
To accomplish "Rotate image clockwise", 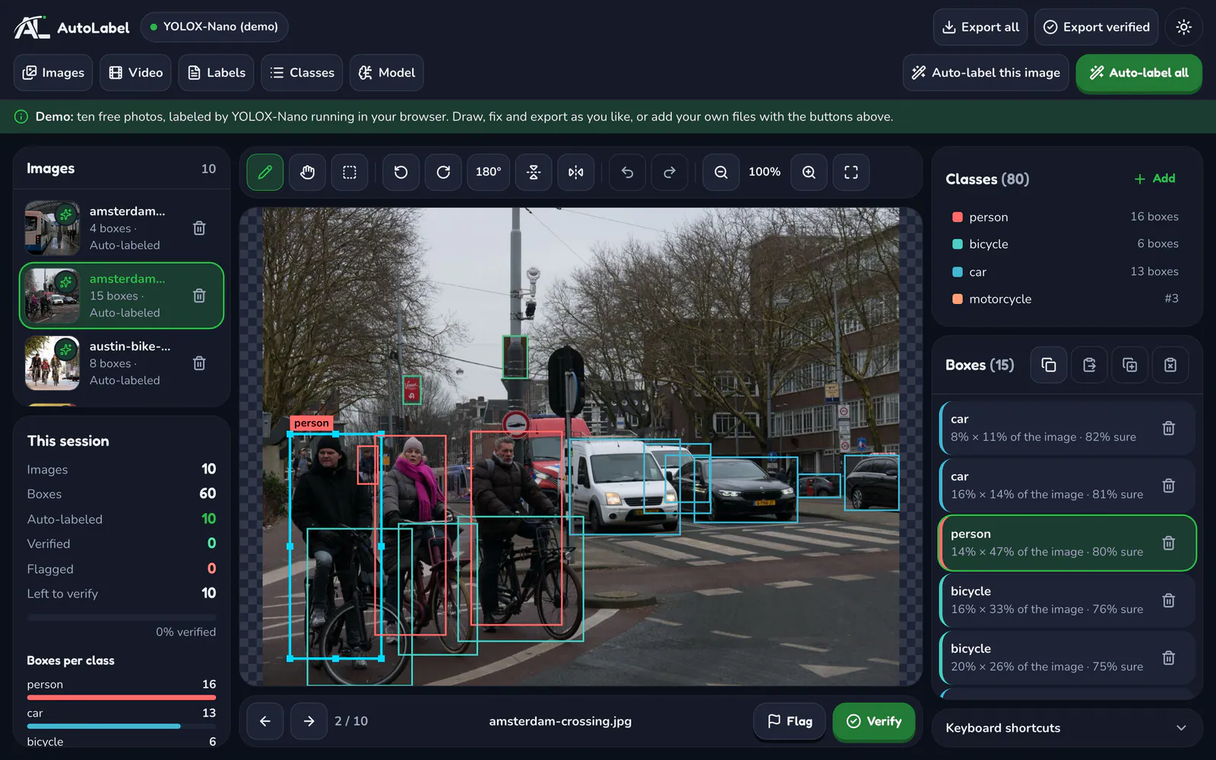I will point(443,173).
